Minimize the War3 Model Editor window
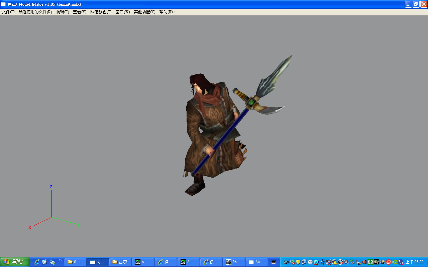428x267 pixels. [x=408, y=4]
